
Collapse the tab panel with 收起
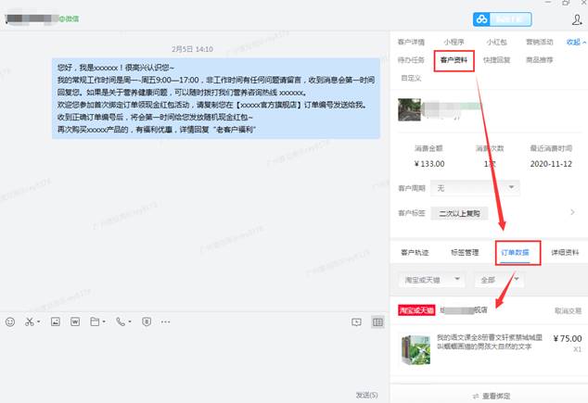[x=575, y=42]
